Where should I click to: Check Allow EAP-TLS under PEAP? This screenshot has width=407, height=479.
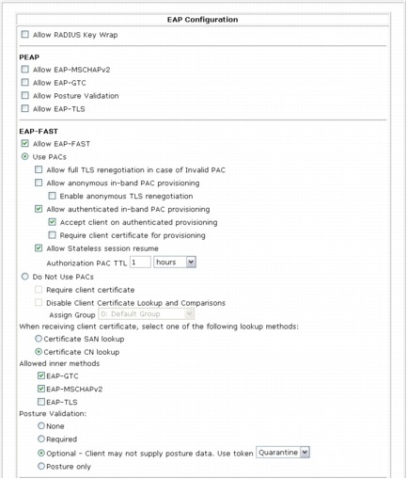(x=24, y=108)
